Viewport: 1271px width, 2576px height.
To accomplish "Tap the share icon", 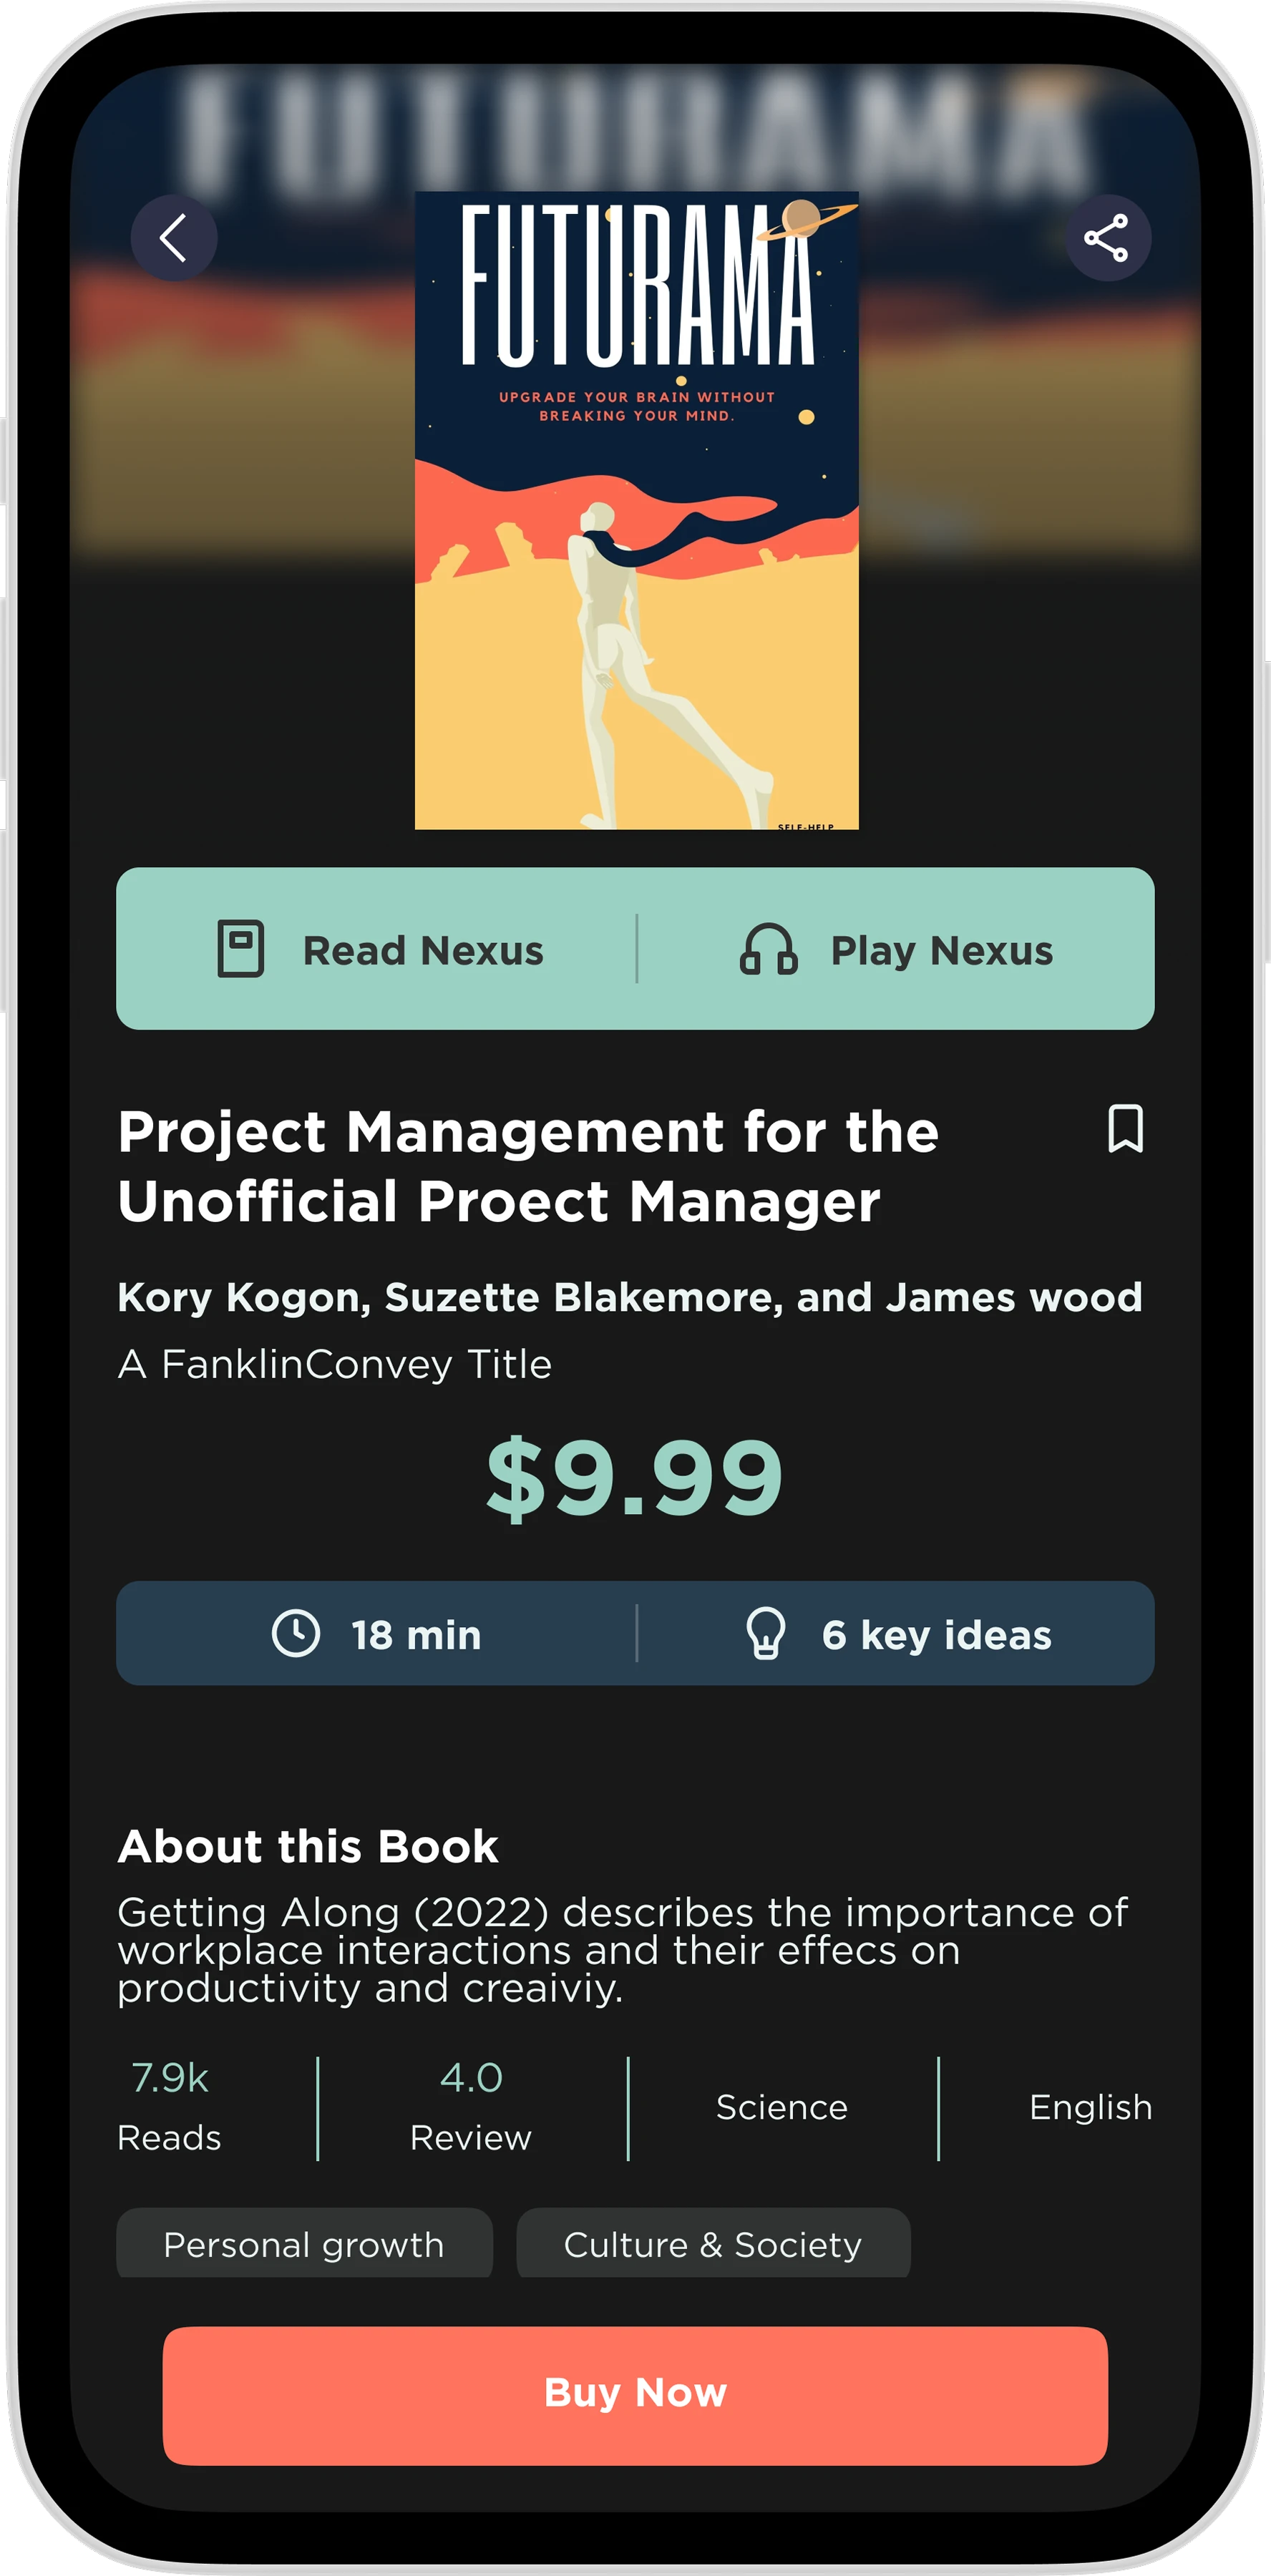I will coord(1107,238).
